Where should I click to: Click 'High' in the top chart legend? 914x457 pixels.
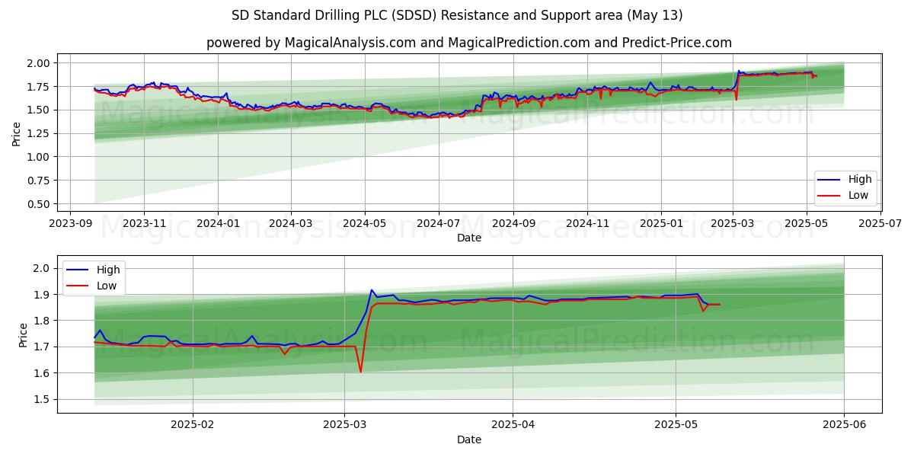(x=860, y=180)
